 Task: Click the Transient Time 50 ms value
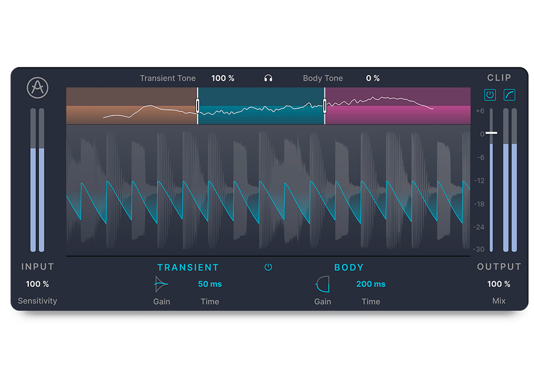pyautogui.click(x=210, y=284)
